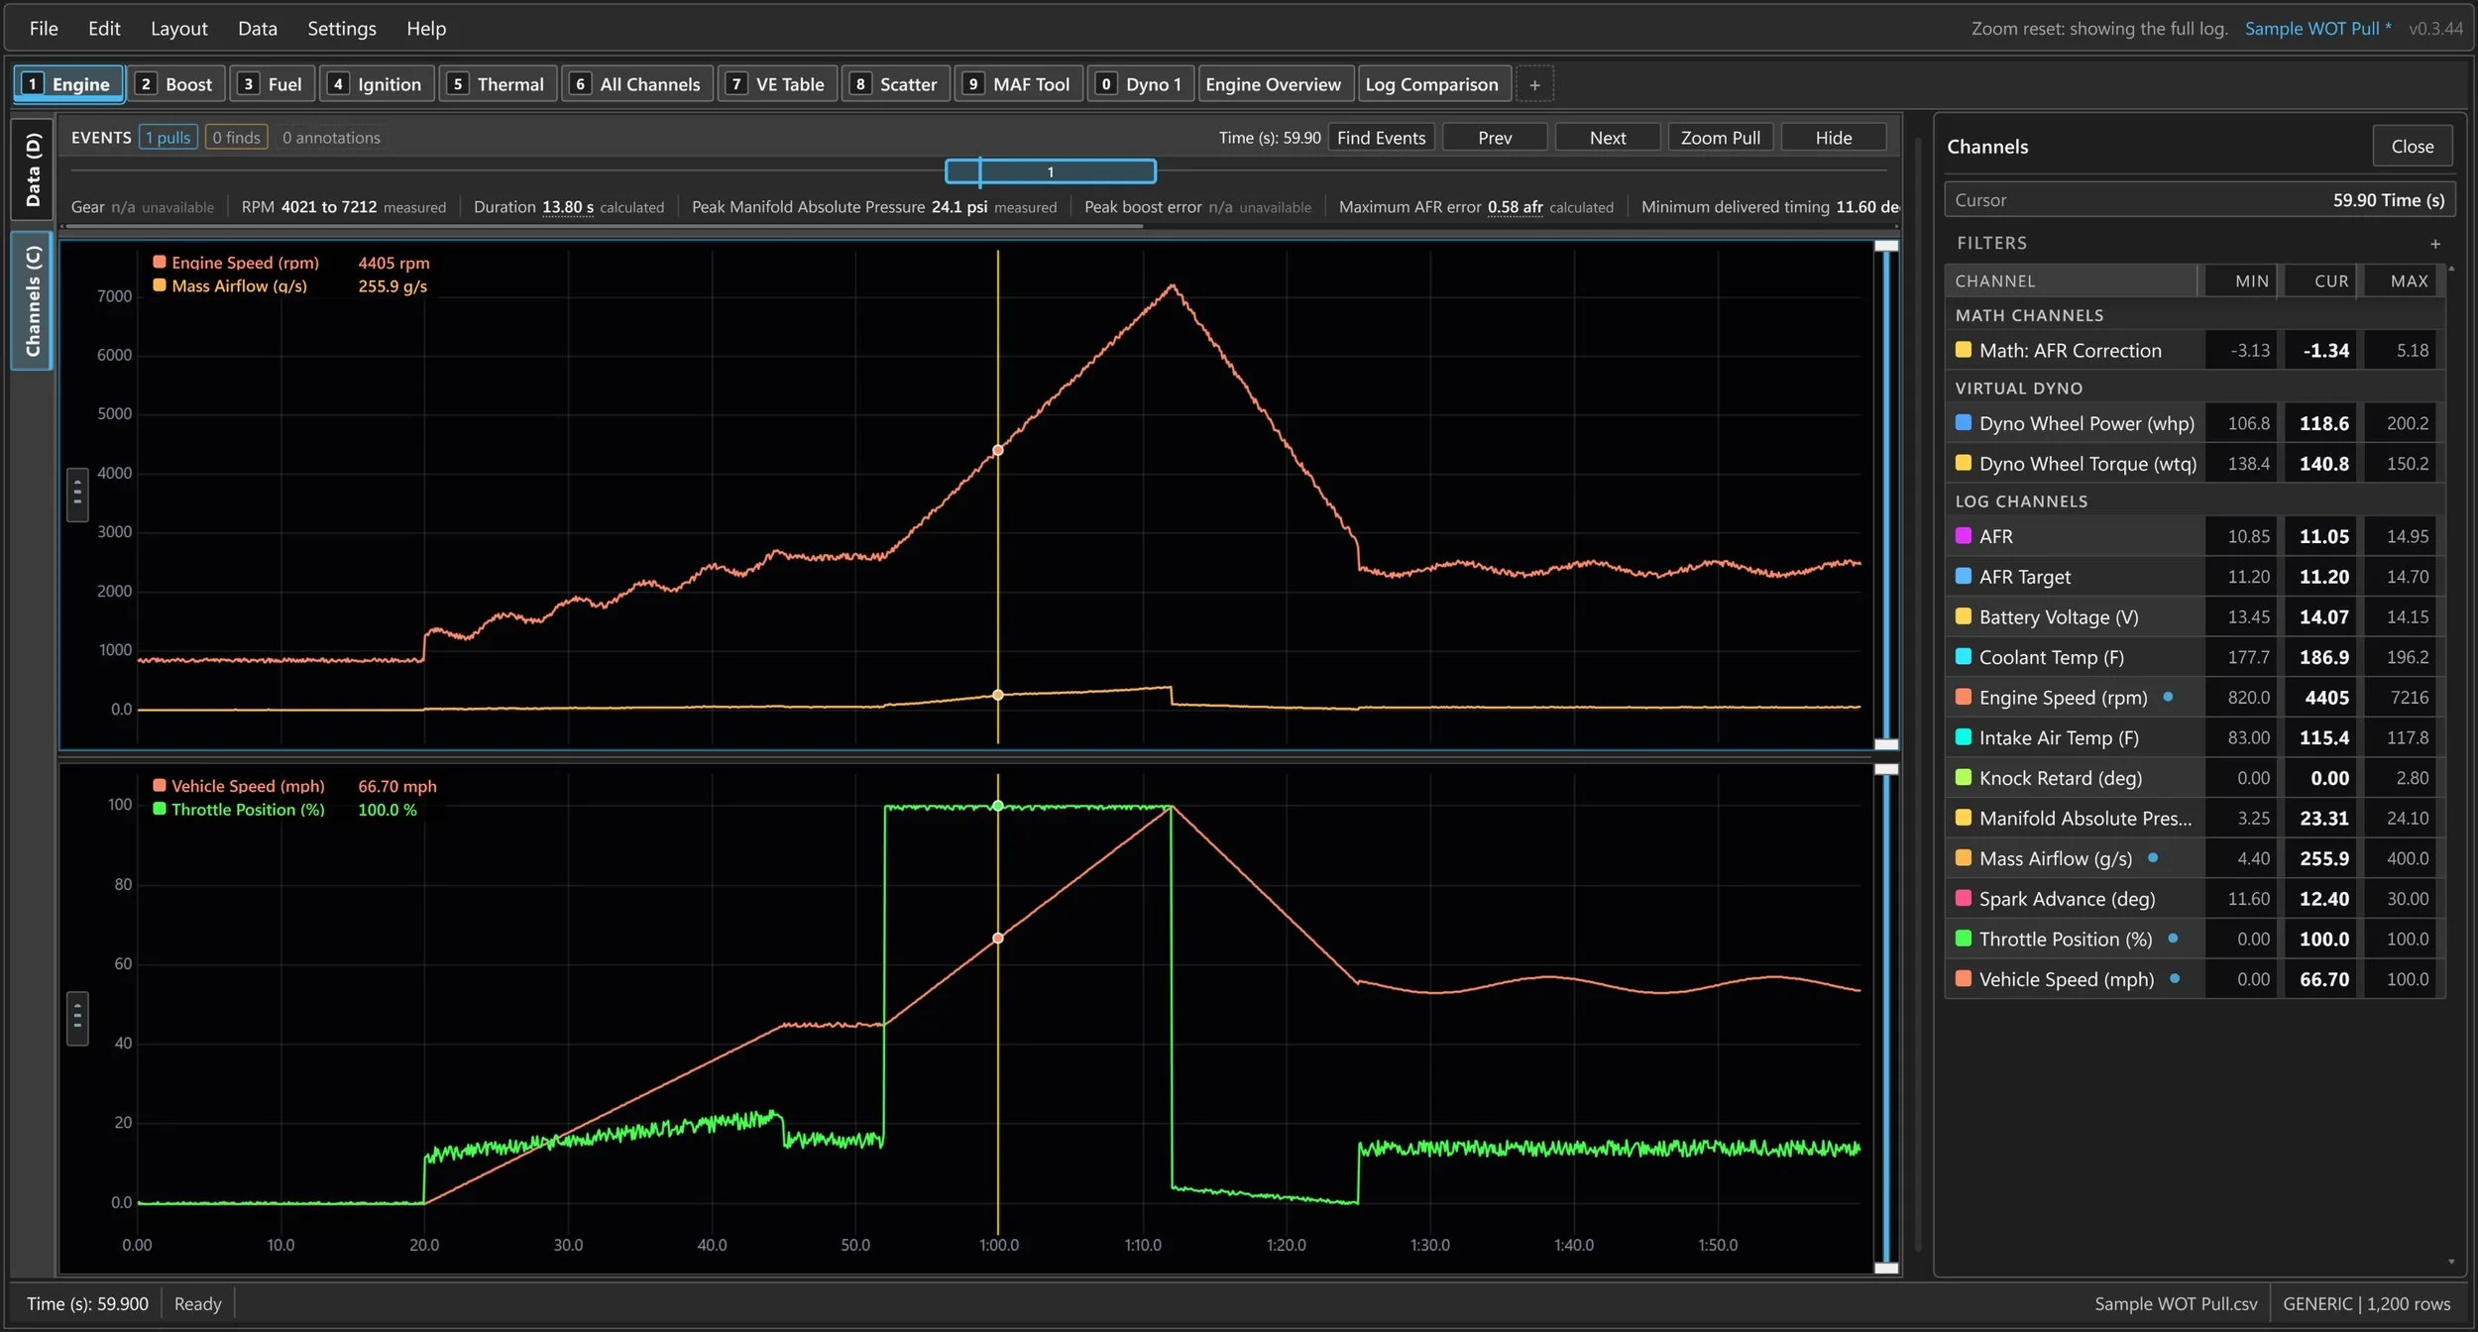Open the Edit menu
This screenshot has width=2478, height=1332.
click(104, 28)
